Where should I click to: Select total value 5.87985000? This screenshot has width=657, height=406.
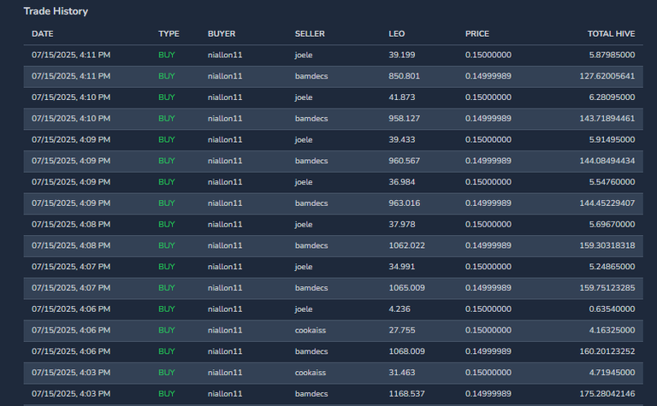[x=613, y=55]
